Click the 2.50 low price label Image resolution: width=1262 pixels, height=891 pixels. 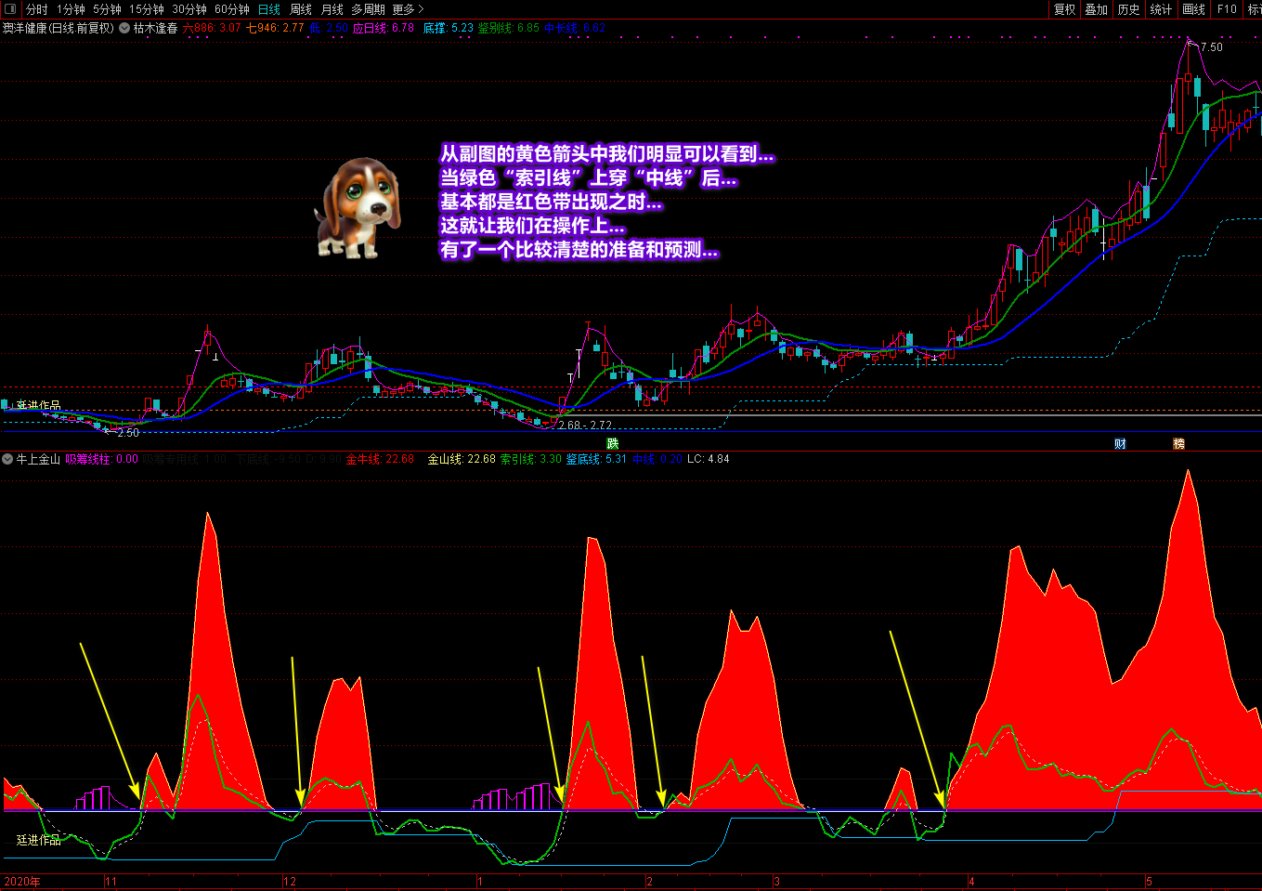pyautogui.click(x=128, y=433)
